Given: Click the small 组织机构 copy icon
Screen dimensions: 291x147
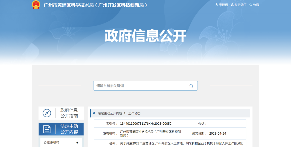Looking at the screenshot, I should tap(45, 142).
